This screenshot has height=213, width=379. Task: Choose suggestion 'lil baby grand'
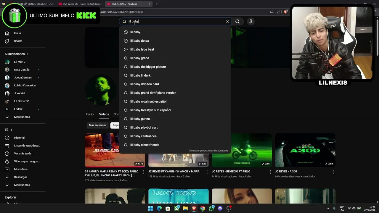tap(175, 58)
